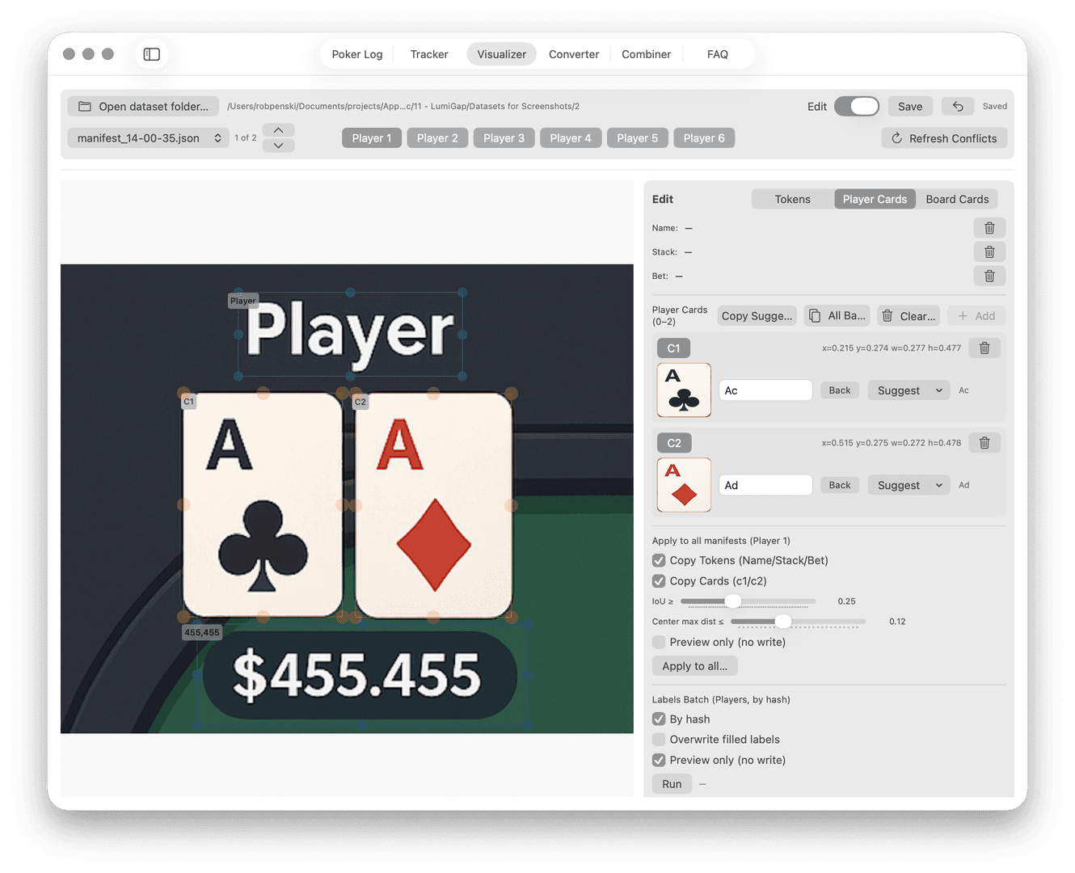Click the undo arrow icon beside Save
Viewport: 1075px width, 873px height.
coord(958,106)
